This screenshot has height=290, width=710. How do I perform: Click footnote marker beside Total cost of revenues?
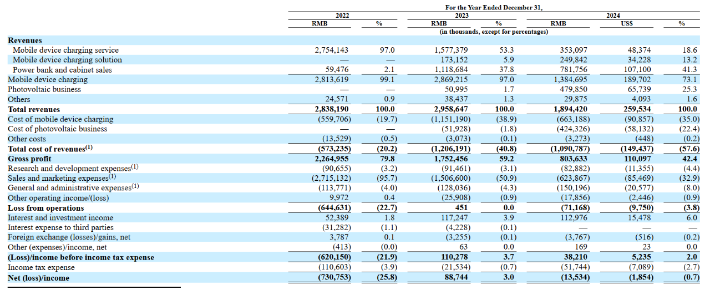tap(90, 147)
